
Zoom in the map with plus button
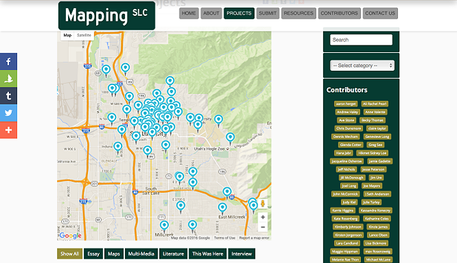[263, 217]
